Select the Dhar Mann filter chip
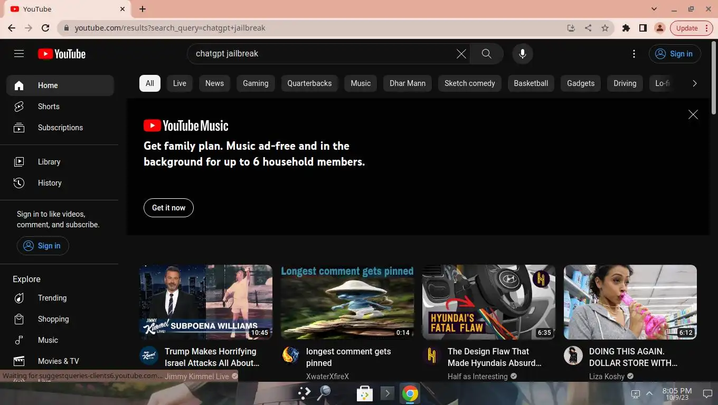718x405 pixels. (408, 83)
